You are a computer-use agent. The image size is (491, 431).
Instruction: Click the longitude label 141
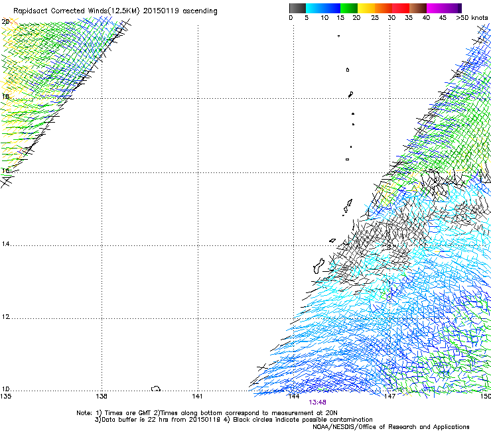[x=197, y=397]
